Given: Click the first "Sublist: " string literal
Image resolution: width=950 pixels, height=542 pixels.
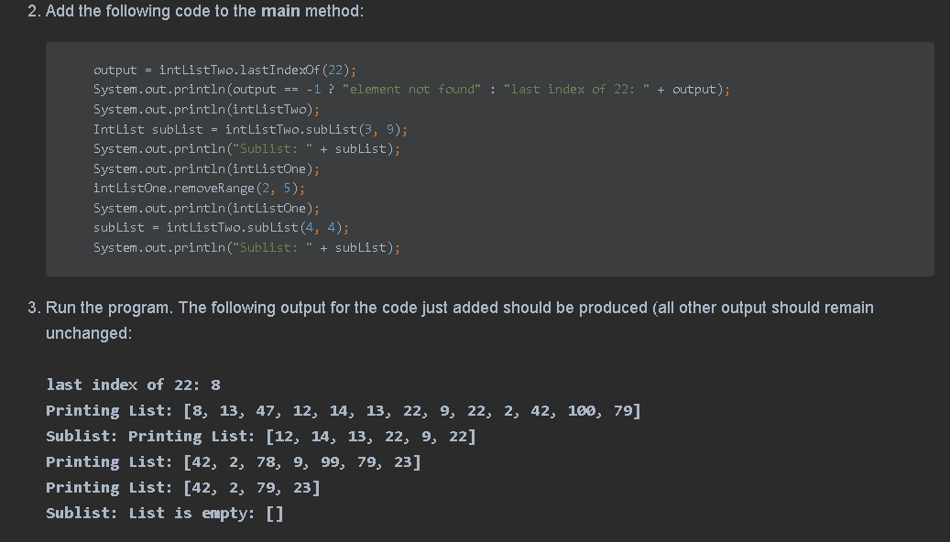Looking at the screenshot, I should pos(268,148).
